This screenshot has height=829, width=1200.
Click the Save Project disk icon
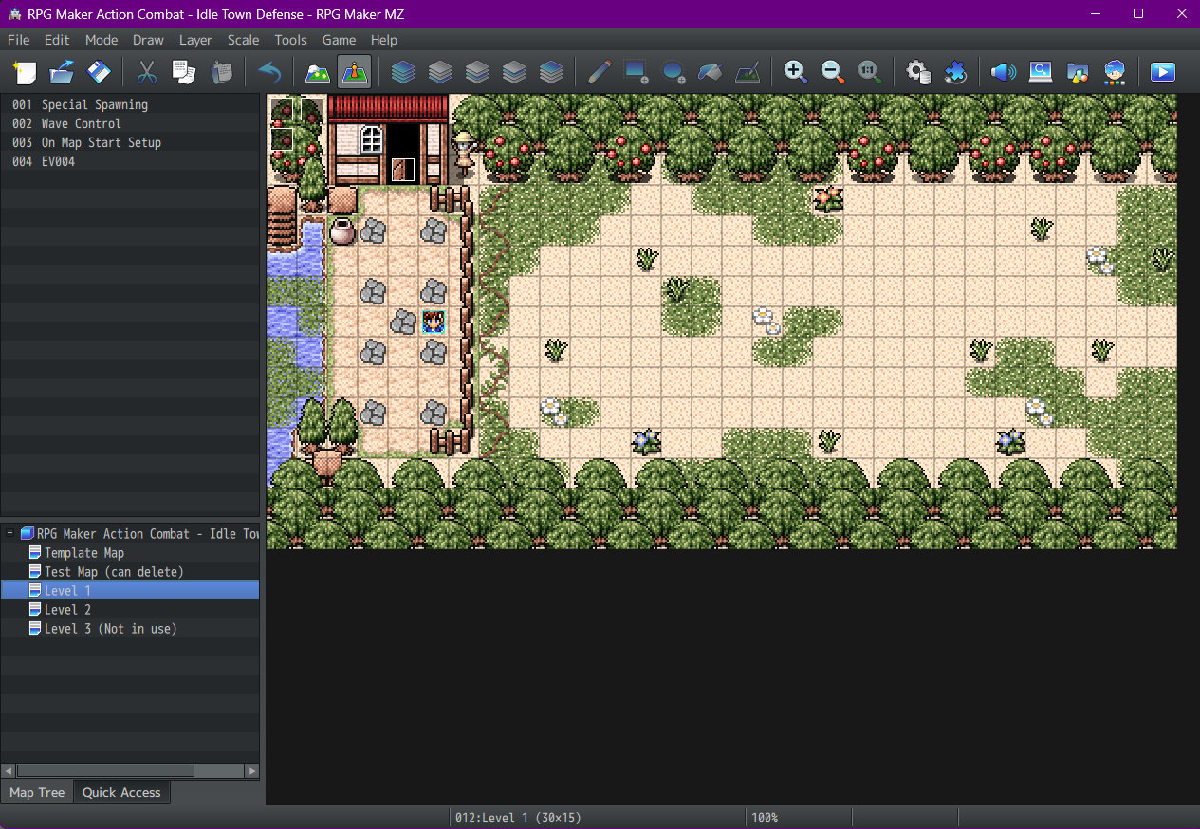(99, 72)
